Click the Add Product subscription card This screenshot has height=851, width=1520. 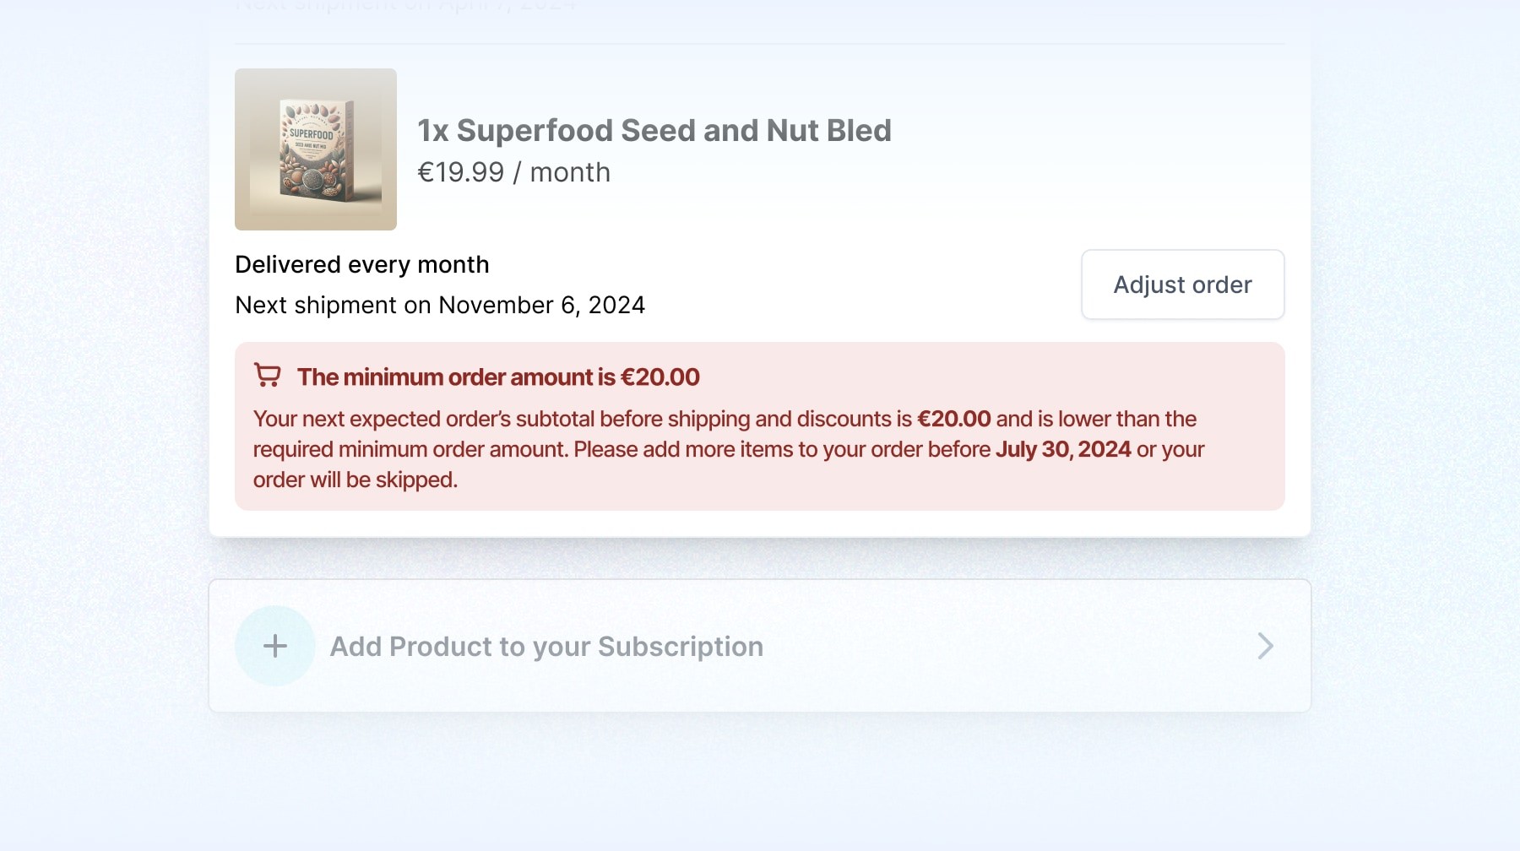(760, 646)
